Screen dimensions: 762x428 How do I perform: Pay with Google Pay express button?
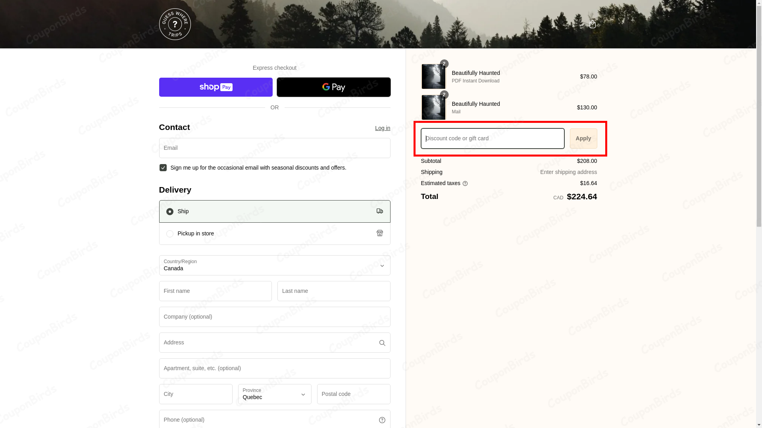(333, 87)
